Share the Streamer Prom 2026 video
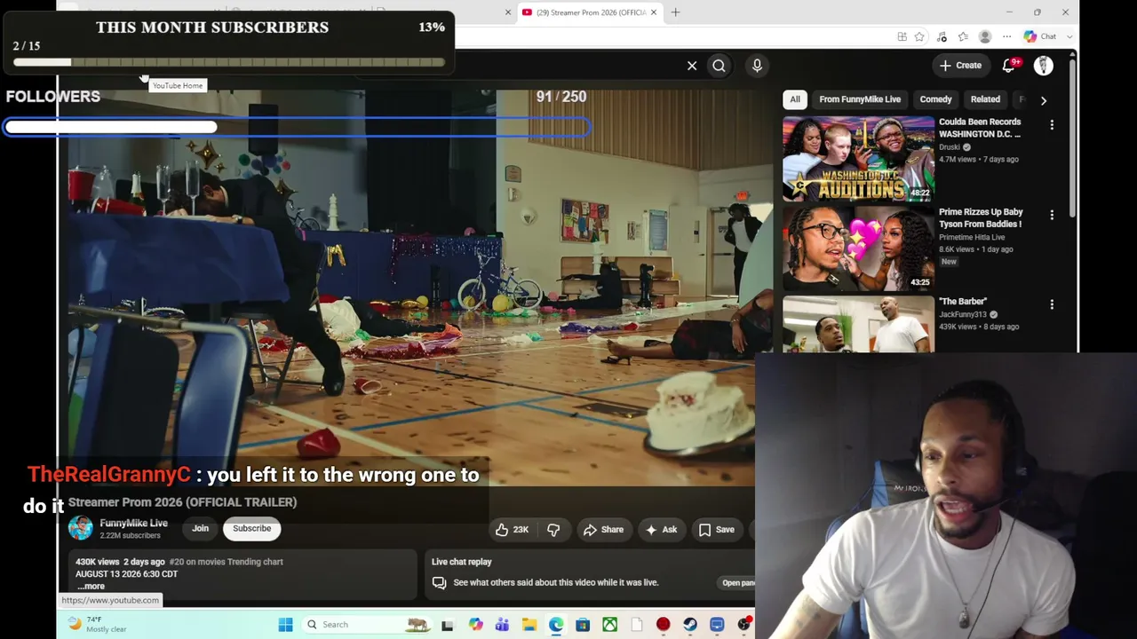 tap(603, 530)
